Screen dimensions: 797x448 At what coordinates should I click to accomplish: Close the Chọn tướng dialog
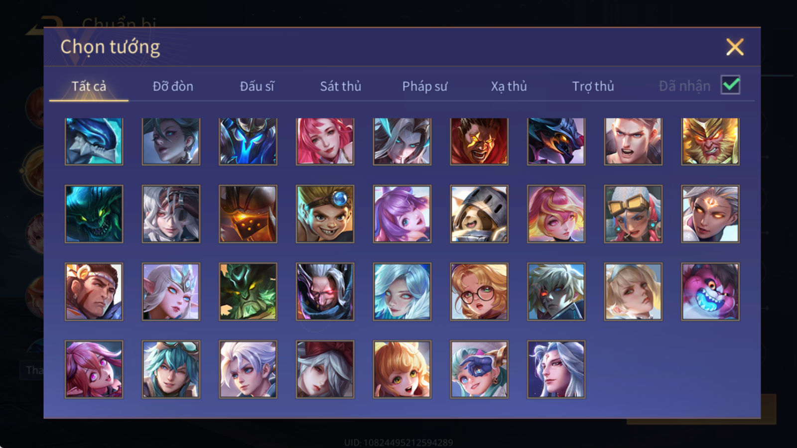tap(735, 47)
